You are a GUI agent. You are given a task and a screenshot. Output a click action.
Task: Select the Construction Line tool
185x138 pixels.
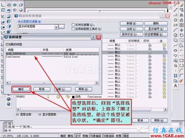click(x=175, y=10)
